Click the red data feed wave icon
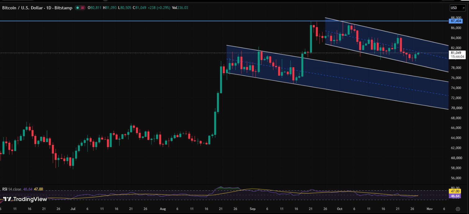This screenshot has width=469, height=214. coord(83,8)
